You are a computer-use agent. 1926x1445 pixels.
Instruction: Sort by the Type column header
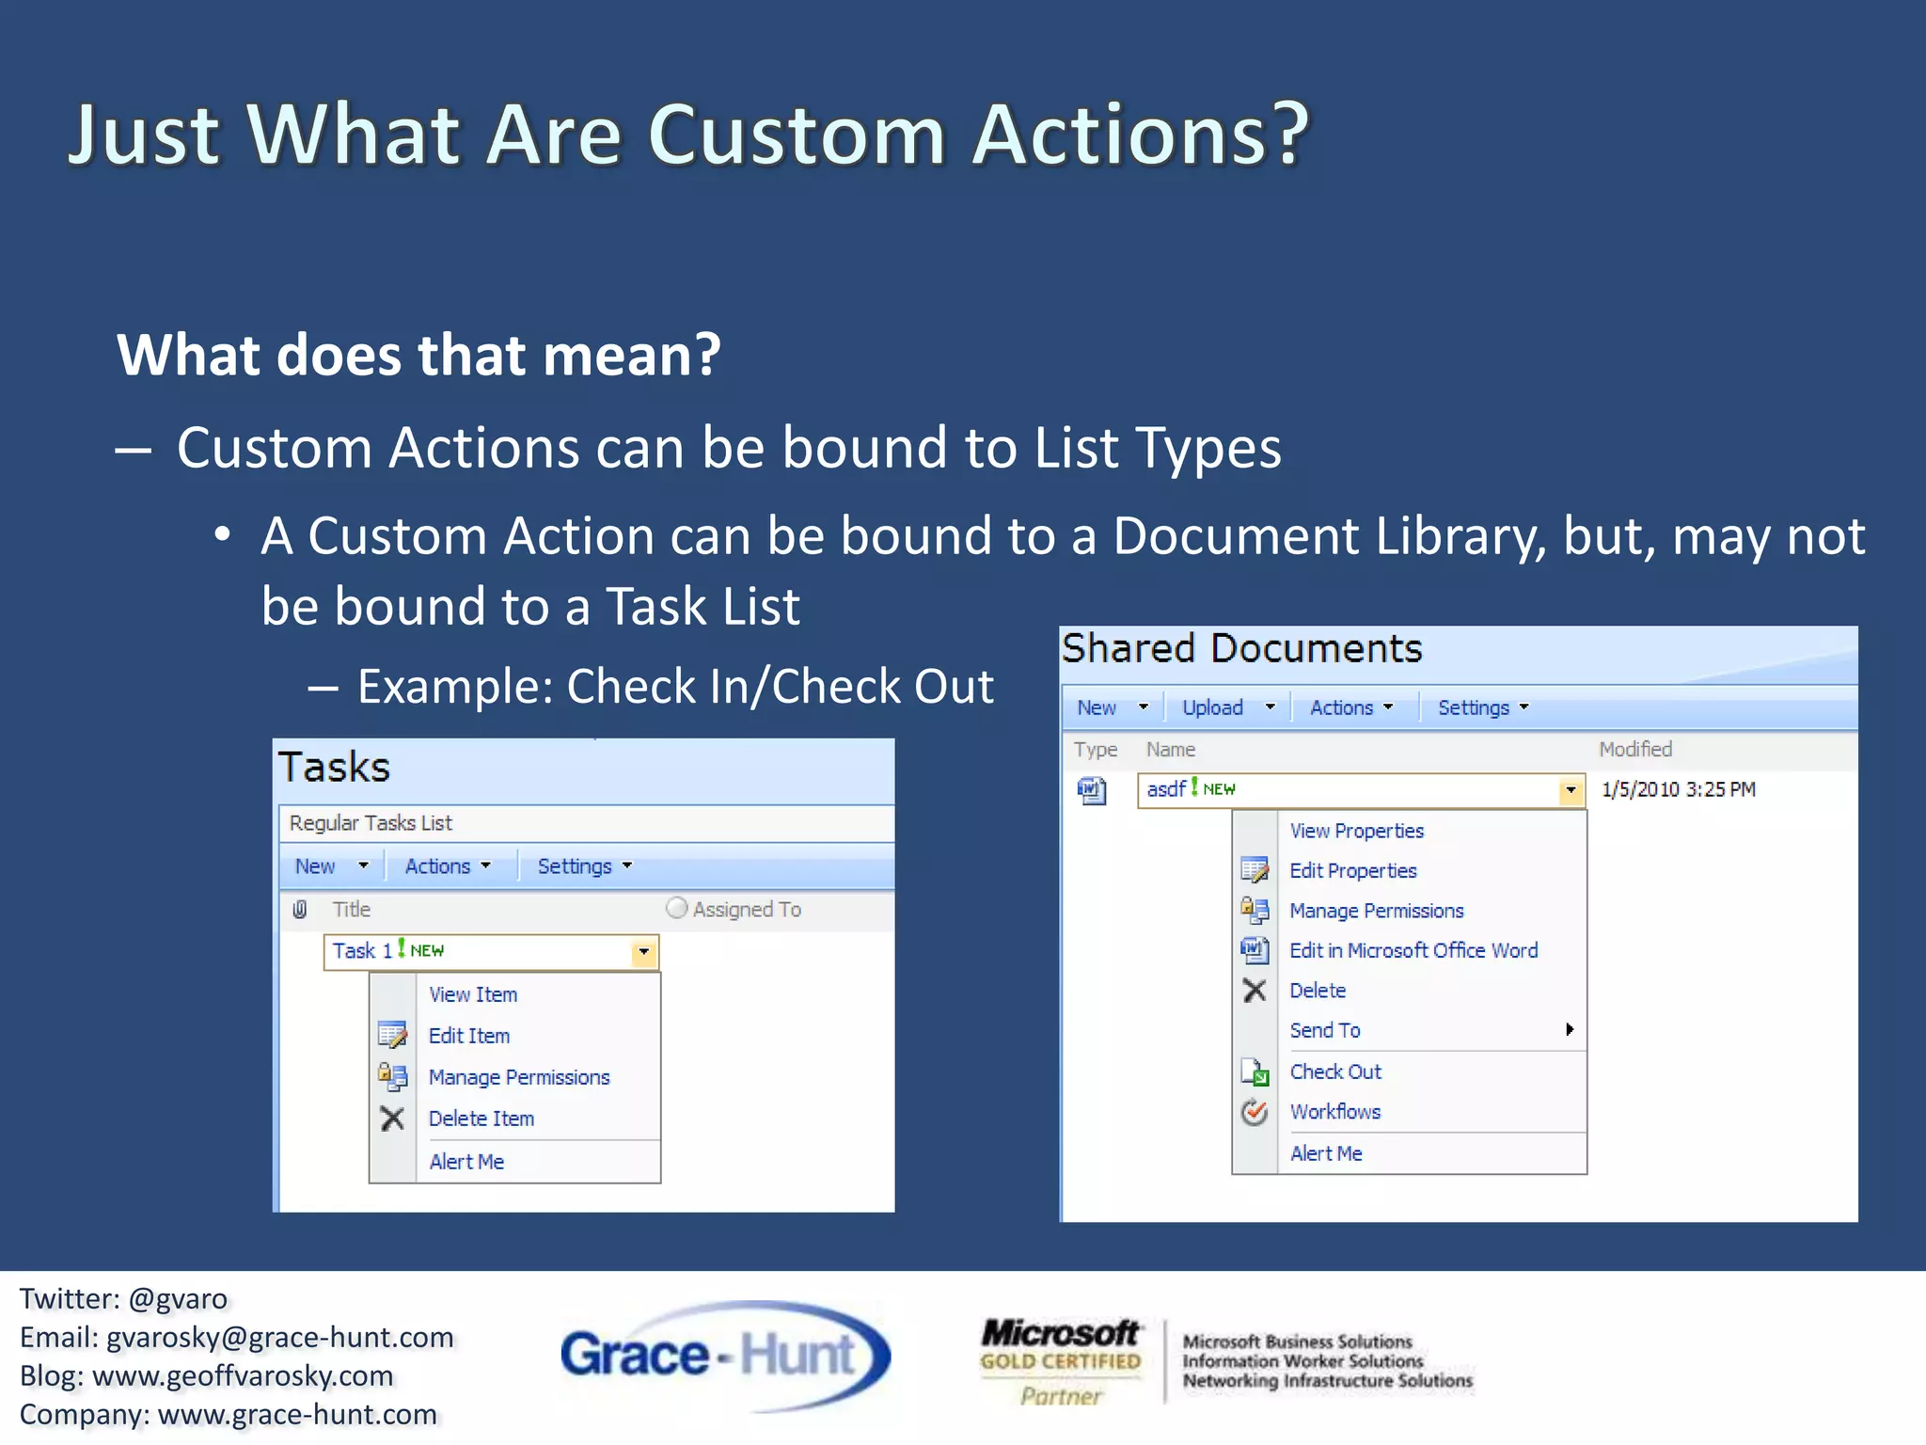[x=1096, y=750]
